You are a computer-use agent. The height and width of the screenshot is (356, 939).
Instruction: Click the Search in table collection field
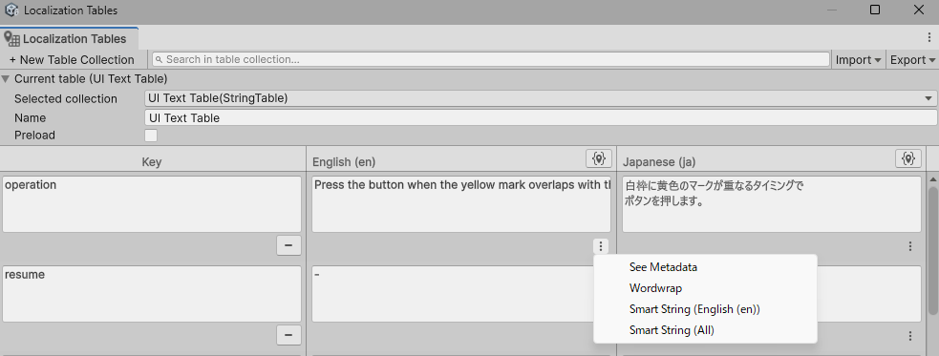coord(490,59)
